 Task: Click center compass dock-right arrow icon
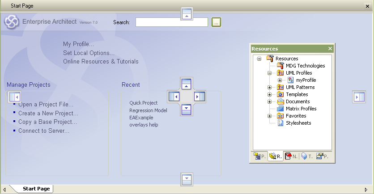(200, 97)
